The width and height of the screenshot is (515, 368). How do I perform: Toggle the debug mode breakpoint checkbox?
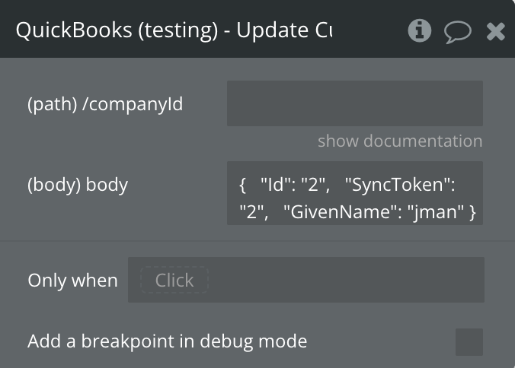(x=469, y=342)
